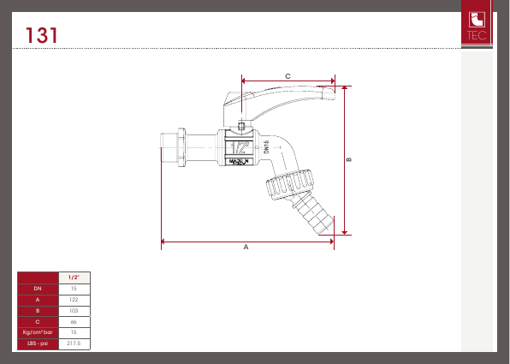Click the DN value 15 cell
This screenshot has width=510, height=364.
coord(74,289)
